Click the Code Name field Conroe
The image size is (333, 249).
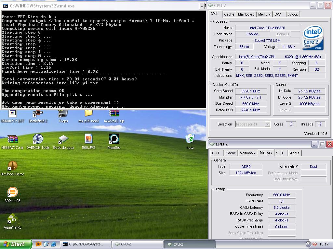[252, 34]
